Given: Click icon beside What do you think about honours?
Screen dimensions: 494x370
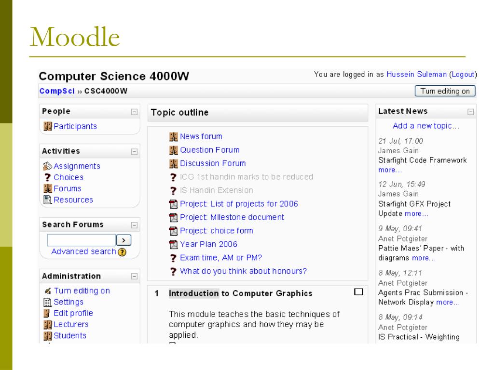Looking at the screenshot, I should point(173,272).
